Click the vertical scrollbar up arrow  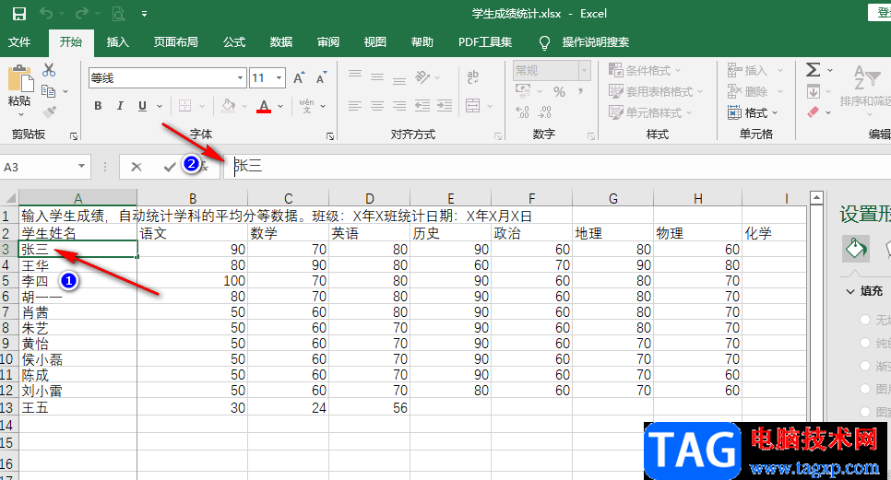click(816, 197)
